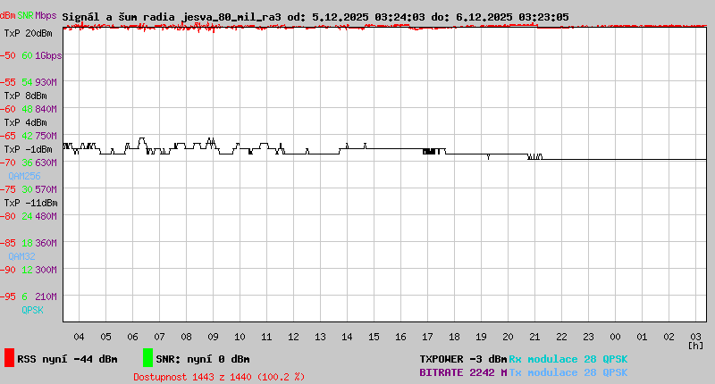Click the 'RSS nyní -44 dBm' text
The width and height of the screenshot is (715, 384).
(67, 359)
